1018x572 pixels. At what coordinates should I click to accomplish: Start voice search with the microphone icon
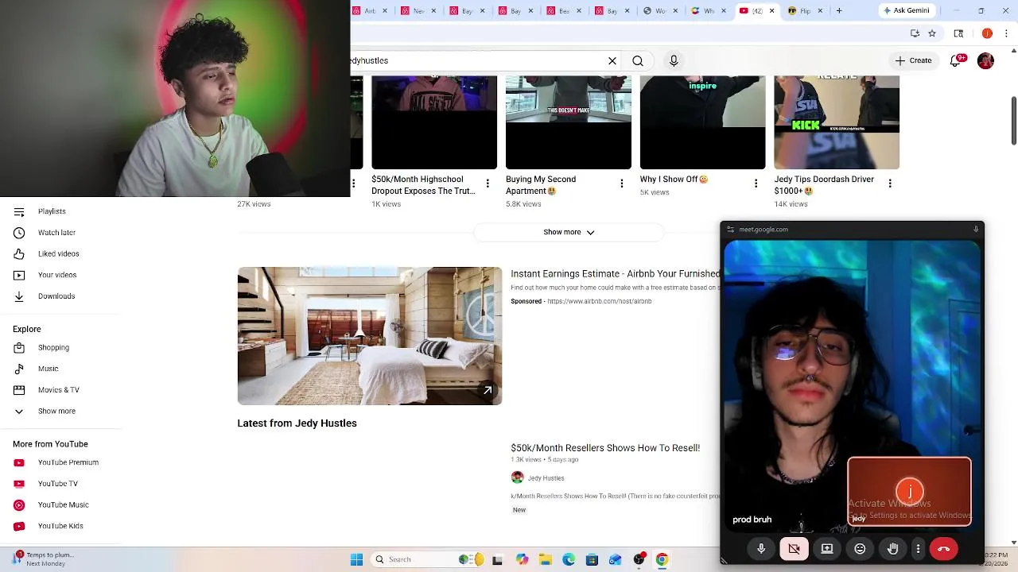click(x=674, y=60)
